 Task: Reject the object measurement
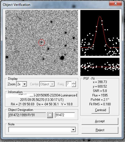pyautogui.click(x=100, y=130)
